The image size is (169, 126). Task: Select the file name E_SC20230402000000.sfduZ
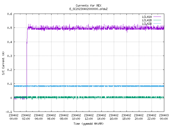click(88, 9)
